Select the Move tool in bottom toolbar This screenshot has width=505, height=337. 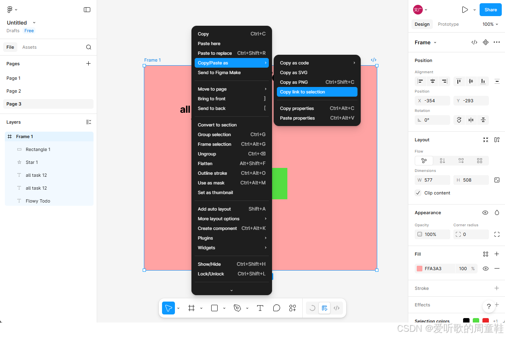click(x=168, y=308)
